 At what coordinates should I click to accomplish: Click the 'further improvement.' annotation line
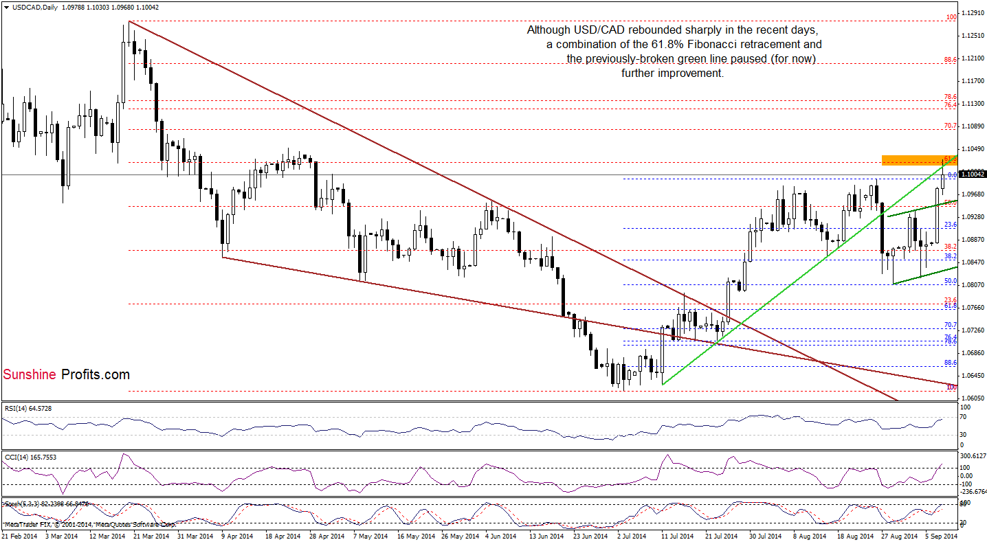(x=672, y=73)
